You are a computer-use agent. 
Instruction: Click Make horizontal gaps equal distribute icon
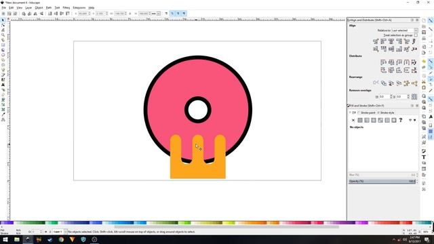coord(407,62)
